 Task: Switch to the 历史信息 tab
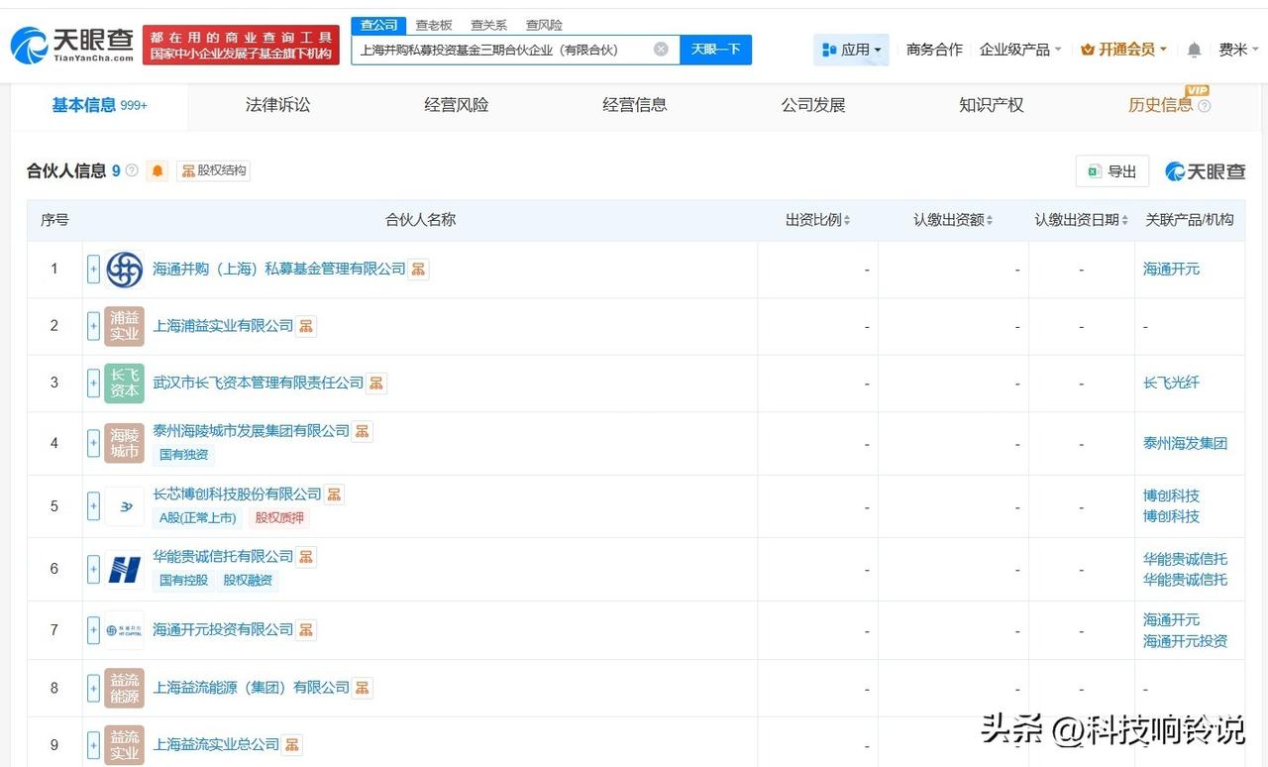(x=1161, y=105)
